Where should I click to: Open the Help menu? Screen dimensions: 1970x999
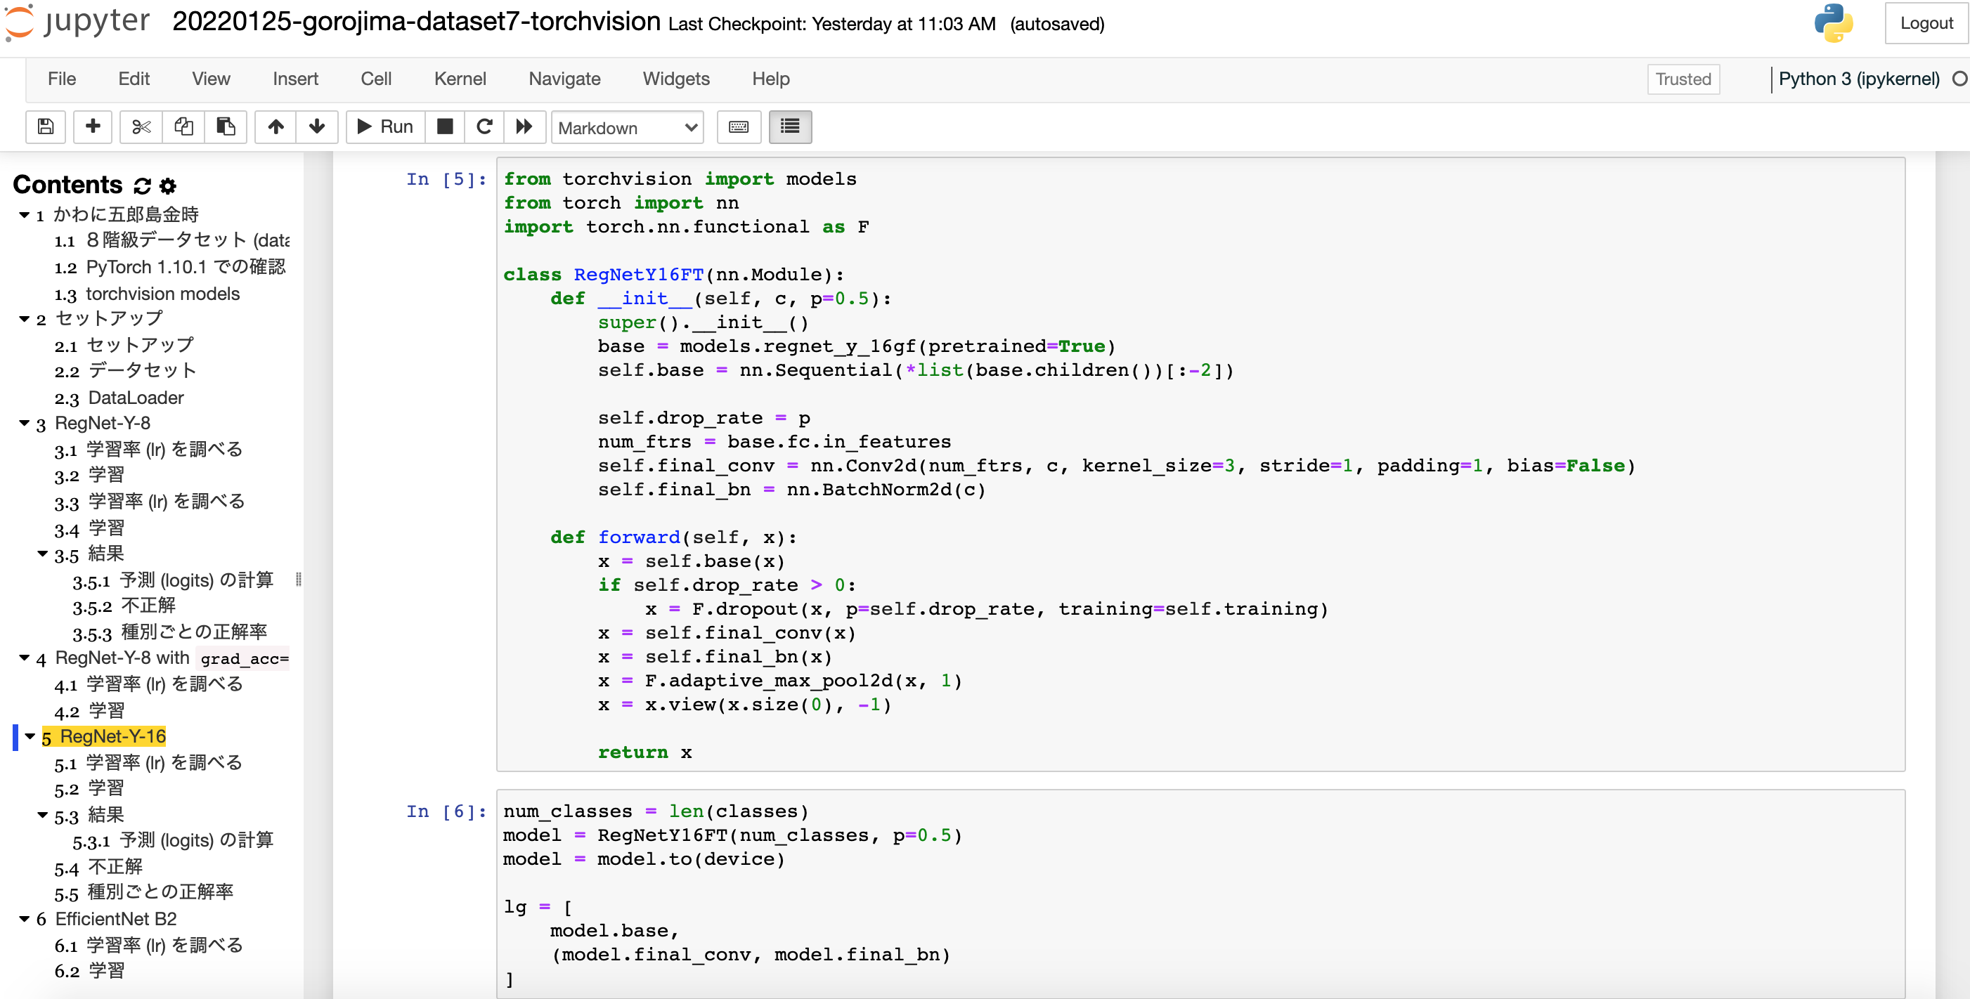pyautogui.click(x=770, y=79)
